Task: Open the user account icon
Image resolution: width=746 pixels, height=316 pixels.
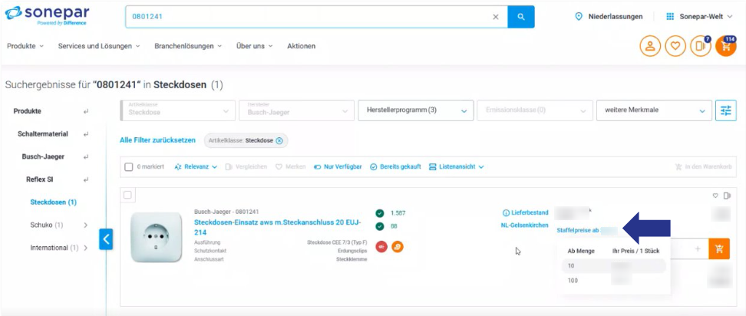Action: pos(650,46)
